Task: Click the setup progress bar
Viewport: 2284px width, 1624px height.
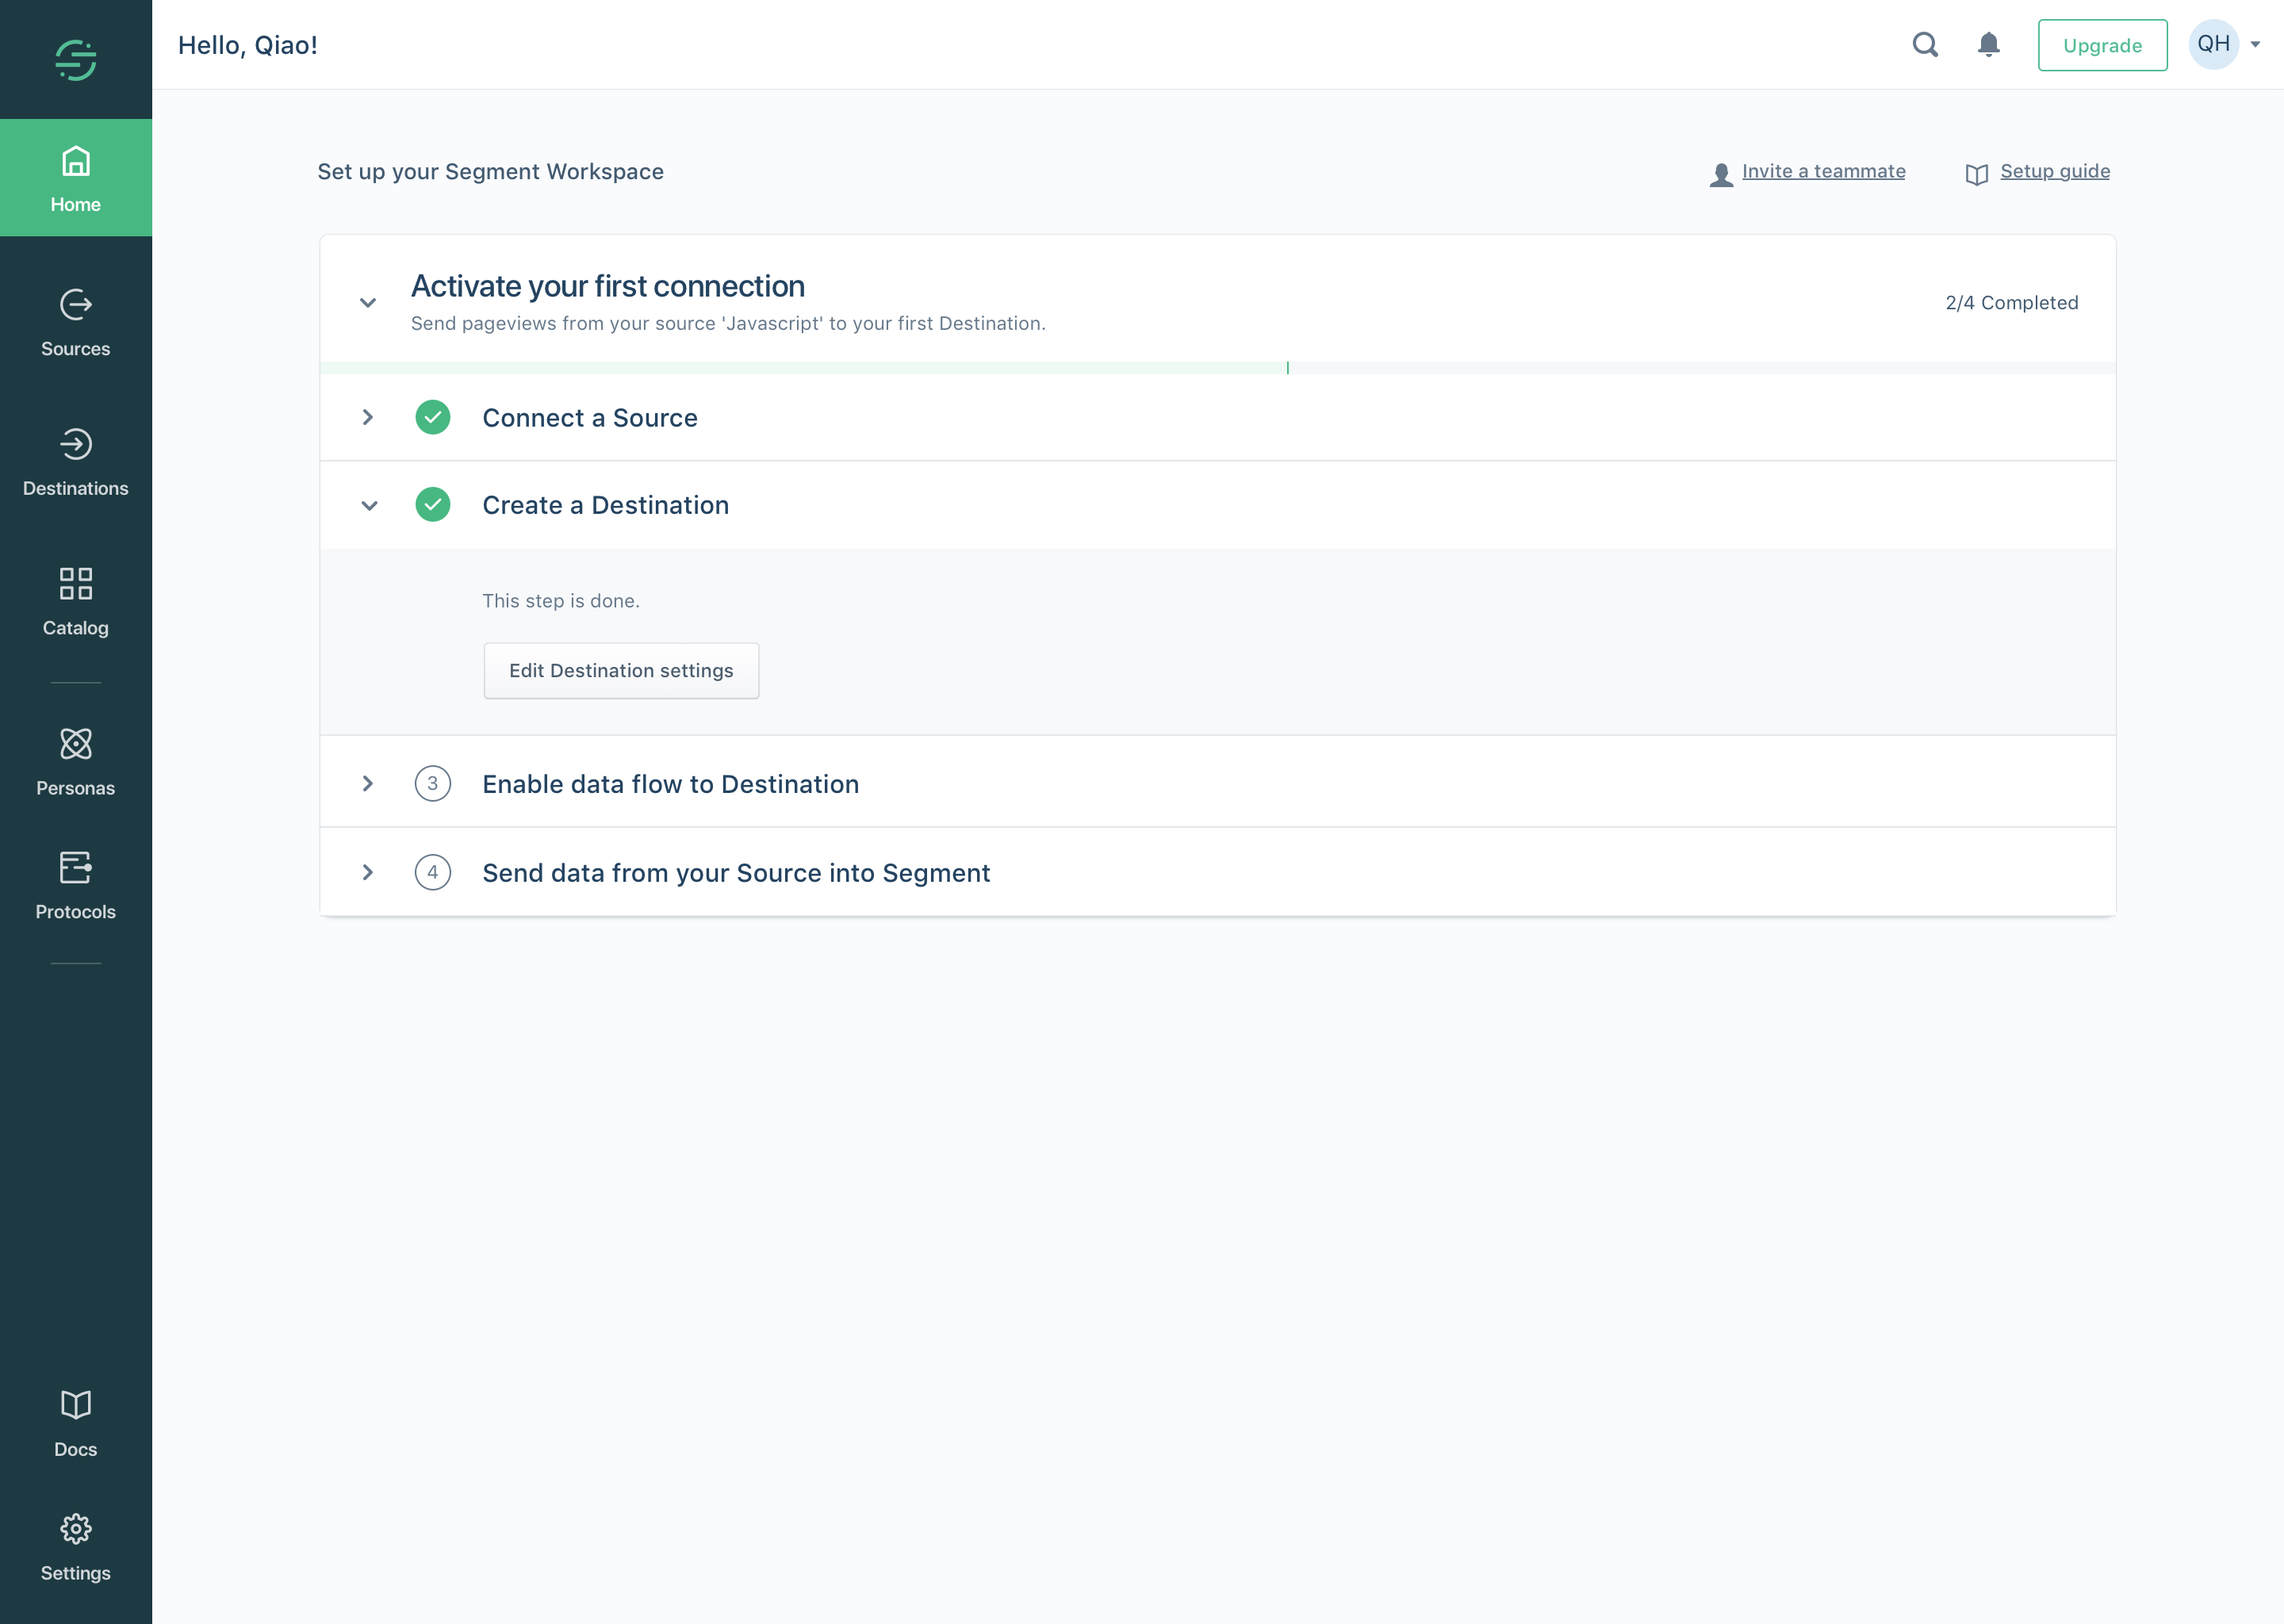Action: point(1217,368)
